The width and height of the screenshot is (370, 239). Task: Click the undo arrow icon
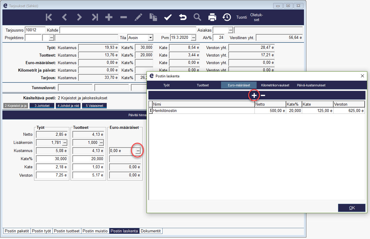point(183,17)
